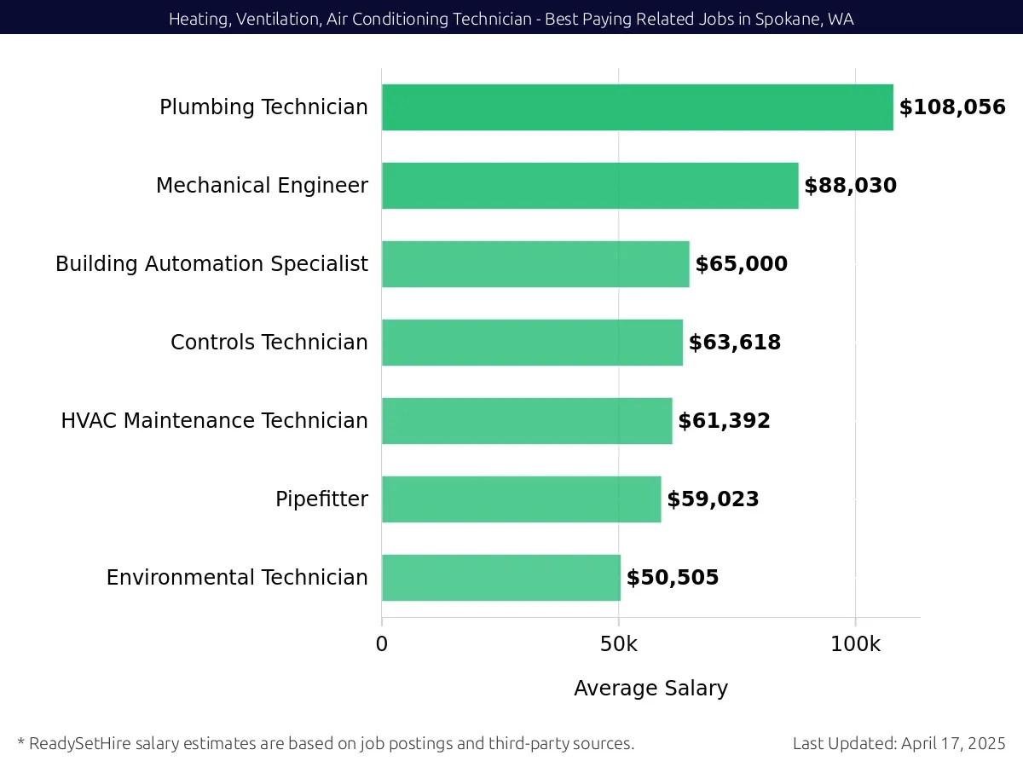
Task: Click the $63,618 value label
Action: (x=735, y=343)
